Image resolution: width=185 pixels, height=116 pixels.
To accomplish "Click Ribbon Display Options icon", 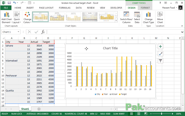I will tap(165, 3).
